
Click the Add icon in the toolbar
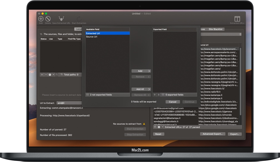[40, 19]
